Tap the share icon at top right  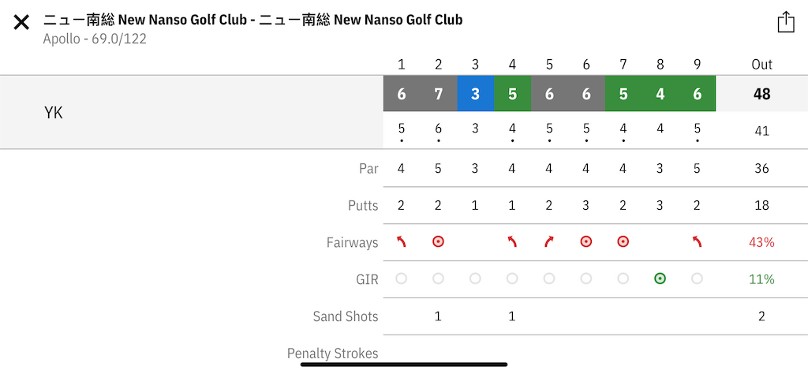click(x=786, y=22)
